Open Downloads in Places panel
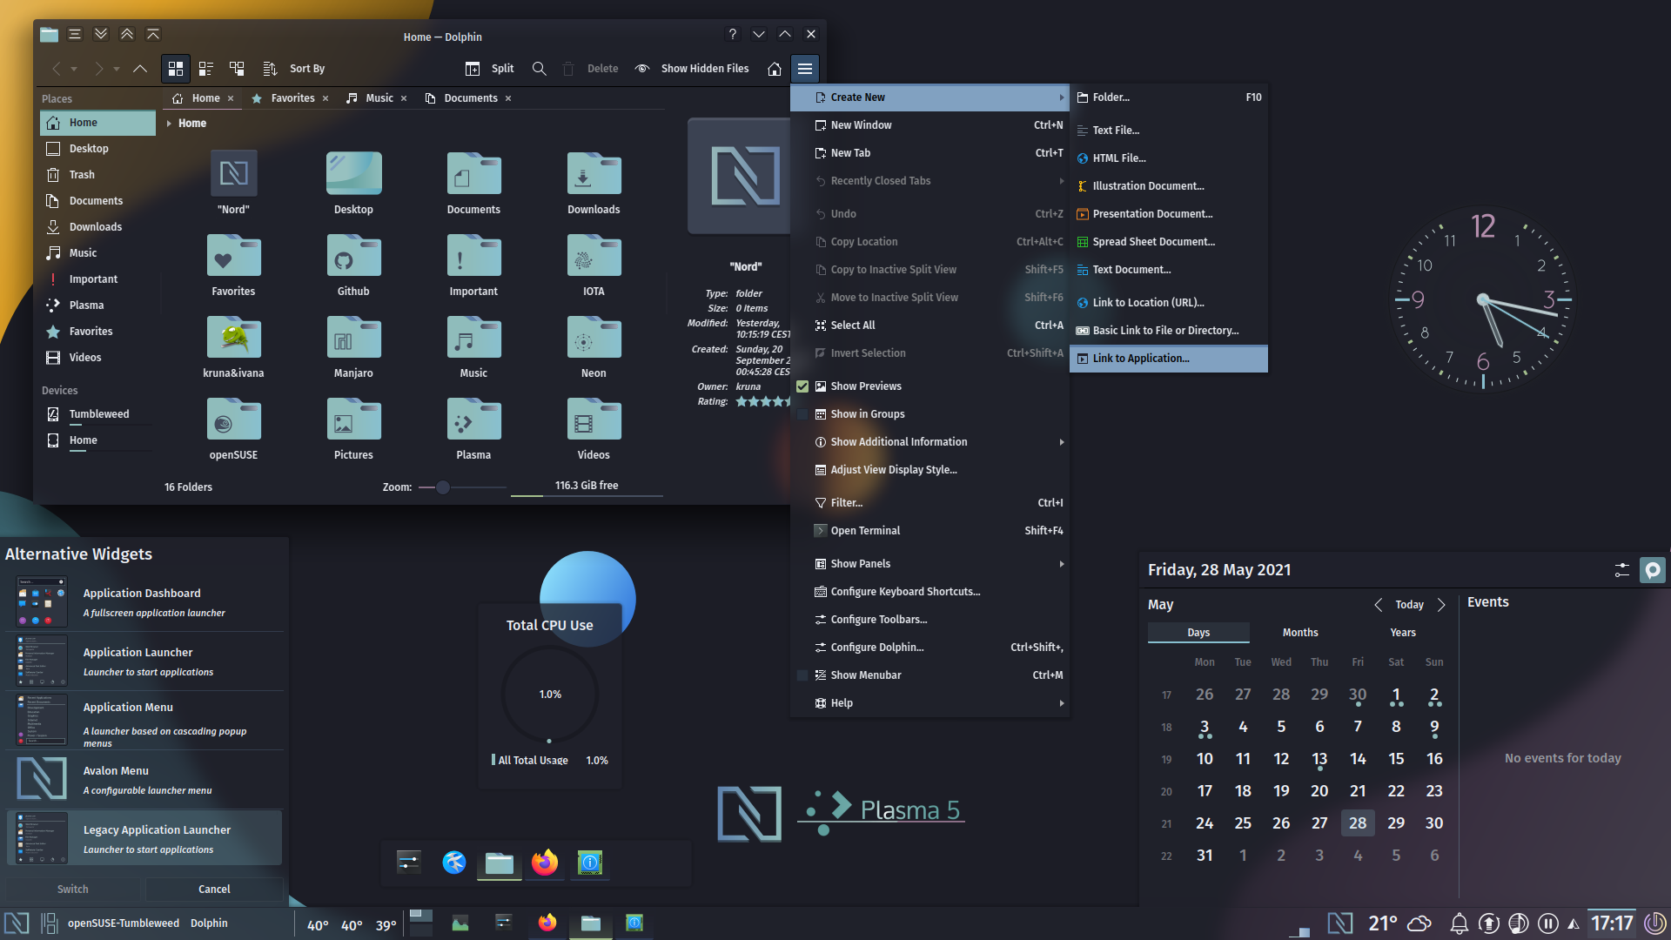This screenshot has height=940, width=1671. pos(97,227)
